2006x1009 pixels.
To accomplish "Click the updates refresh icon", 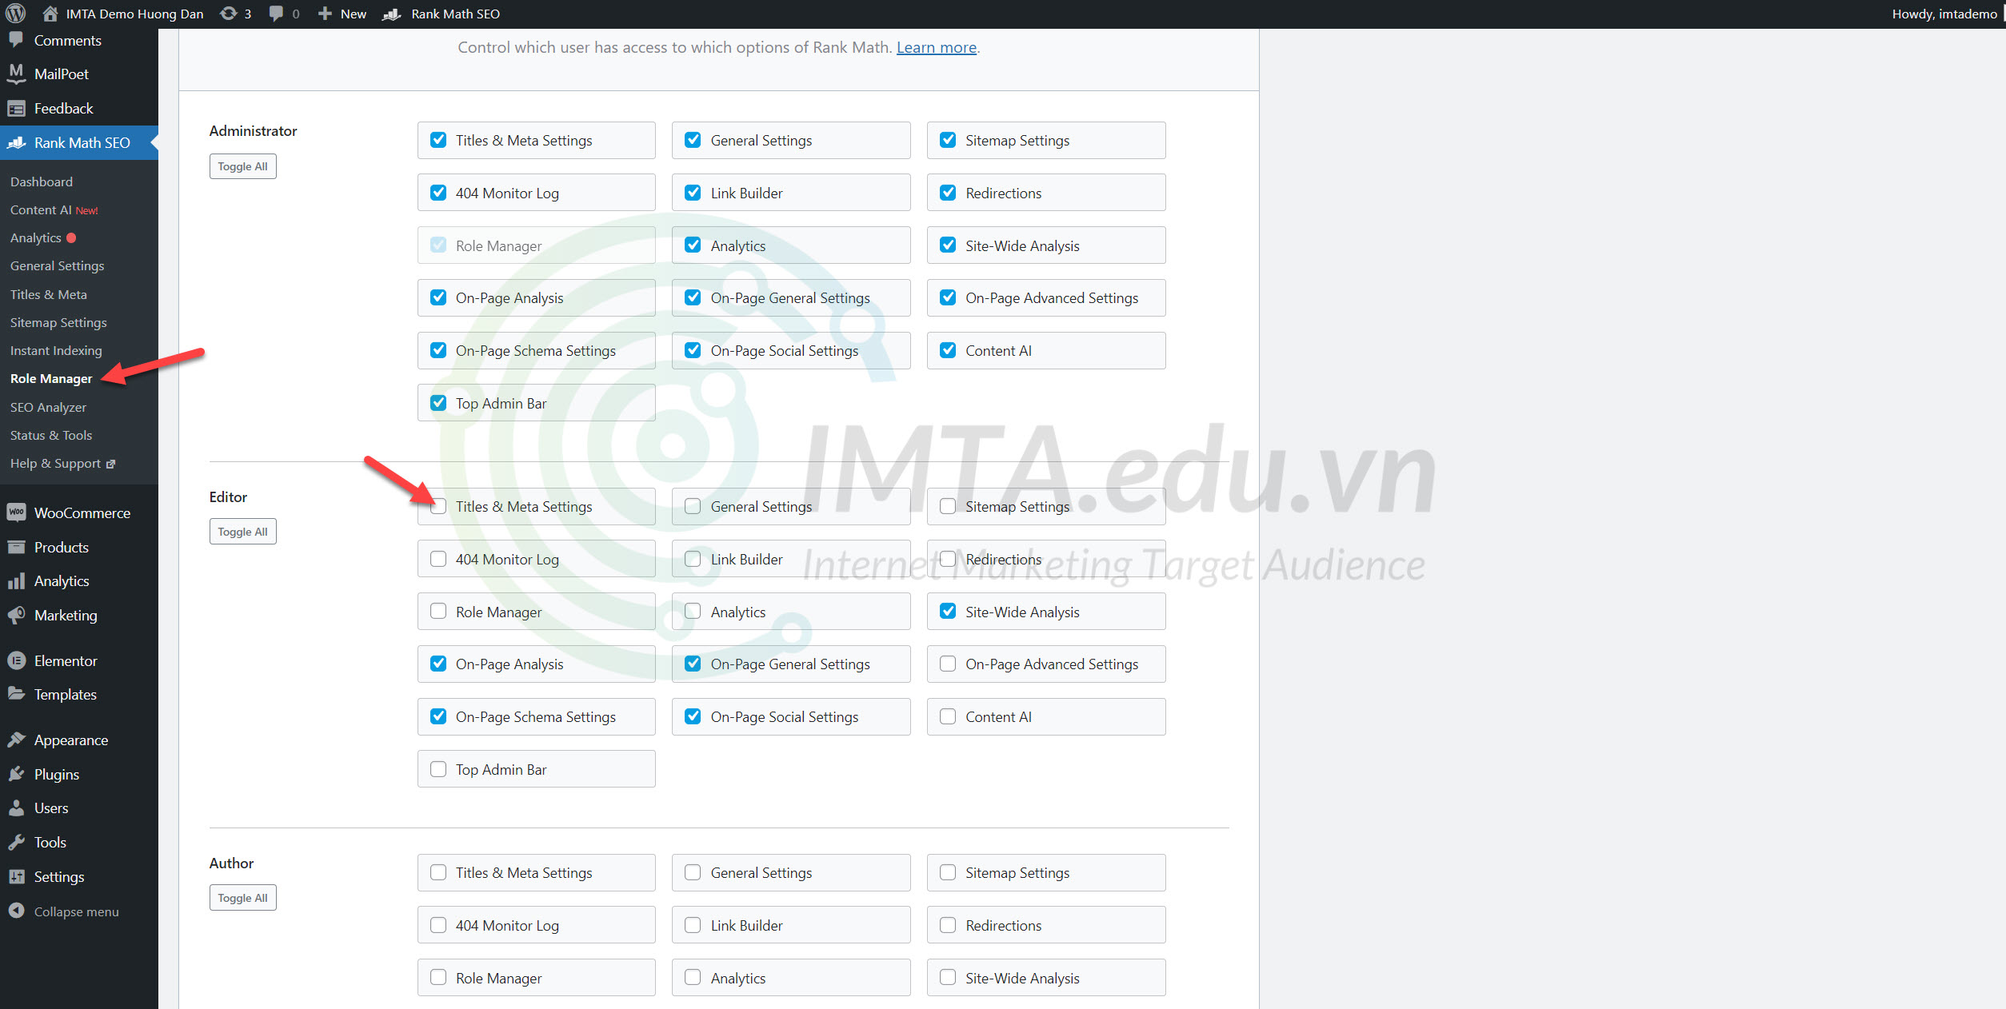I will pos(228,14).
